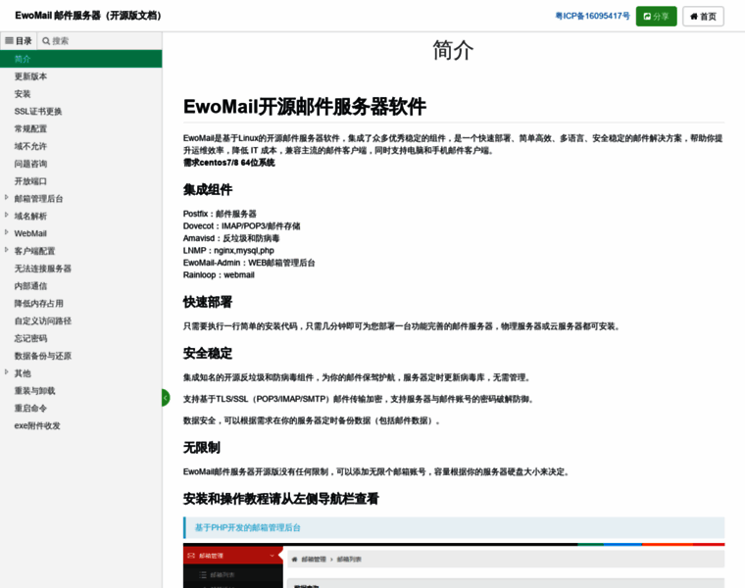Open the 自定义访问路径 page
745x588 pixels.
(x=43, y=321)
